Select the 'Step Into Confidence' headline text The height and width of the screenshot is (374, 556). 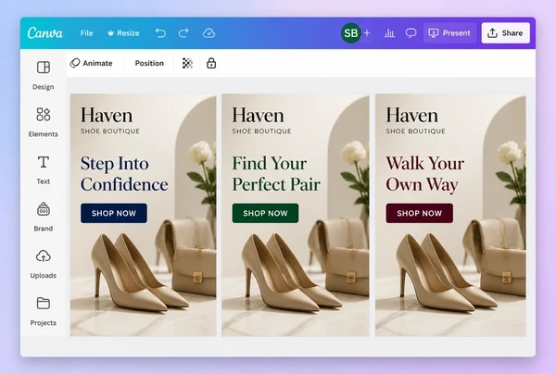click(x=124, y=173)
